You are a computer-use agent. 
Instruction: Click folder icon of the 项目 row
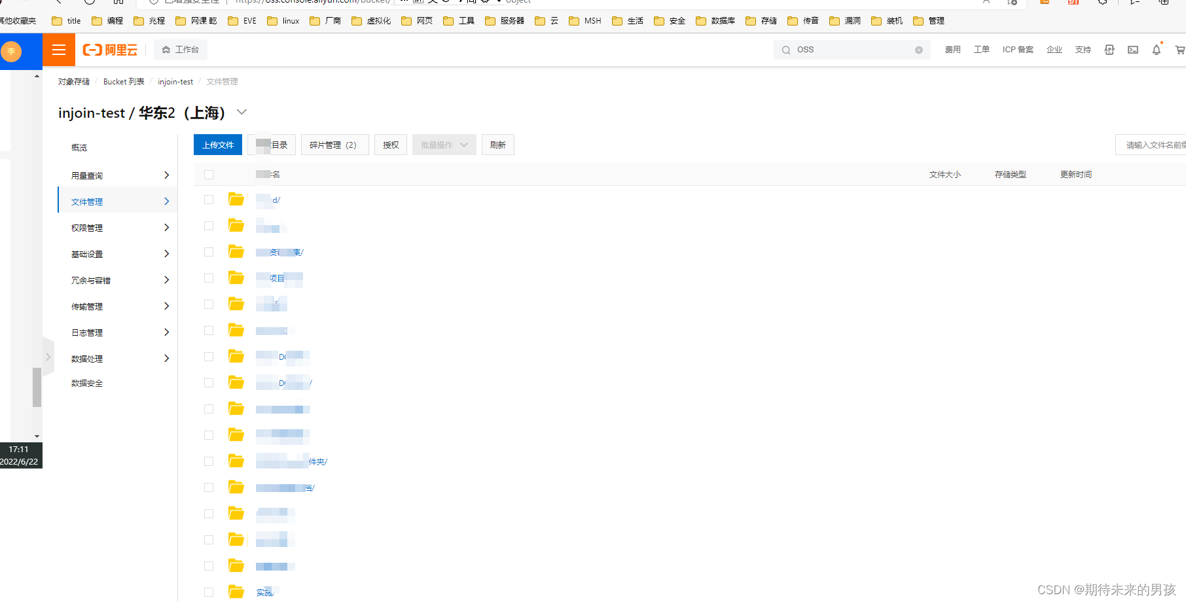point(236,278)
